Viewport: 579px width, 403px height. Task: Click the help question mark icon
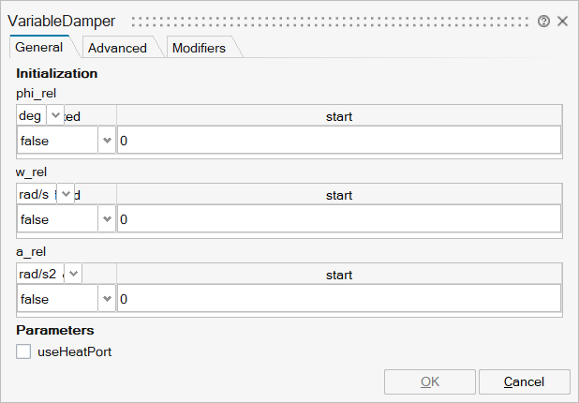coord(544,21)
